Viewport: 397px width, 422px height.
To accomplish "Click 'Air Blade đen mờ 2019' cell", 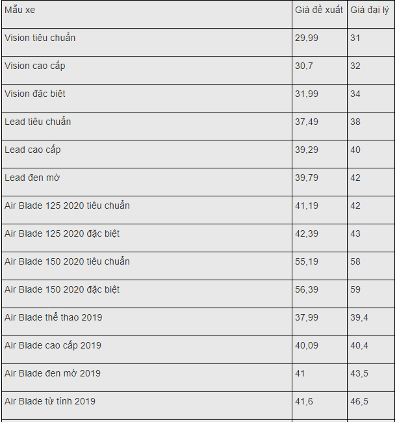I will (x=147, y=378).
